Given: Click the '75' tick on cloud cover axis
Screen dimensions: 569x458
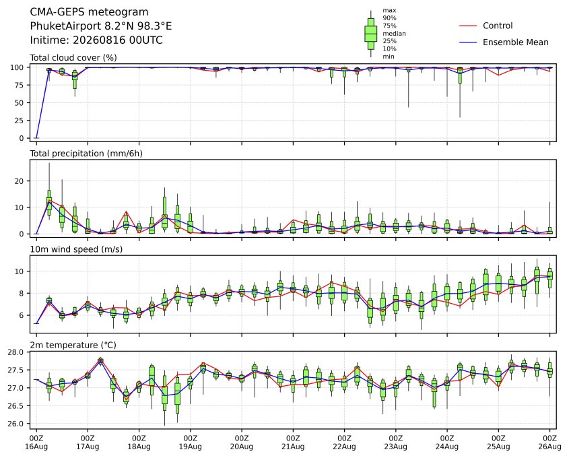Looking at the screenshot, I should pos(20,86).
